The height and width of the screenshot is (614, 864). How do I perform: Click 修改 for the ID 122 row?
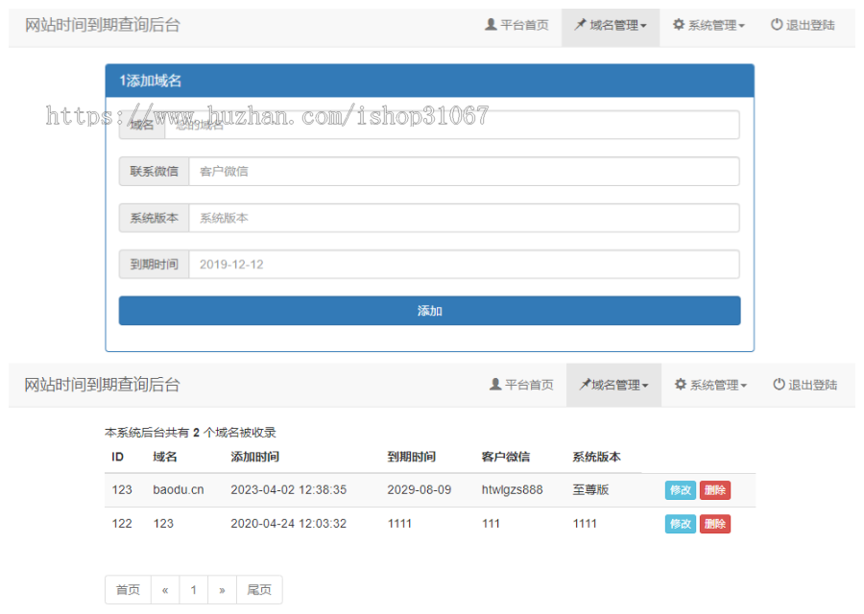click(681, 524)
